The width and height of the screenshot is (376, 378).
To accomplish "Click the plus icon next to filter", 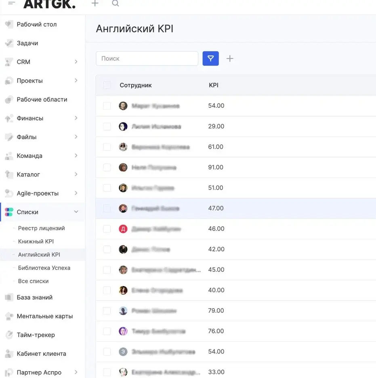I will pyautogui.click(x=230, y=58).
